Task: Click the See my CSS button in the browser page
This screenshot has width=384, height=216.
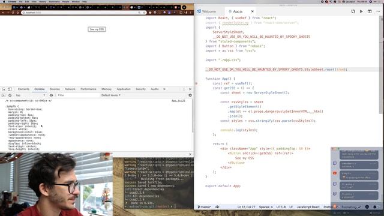Action: pos(97,29)
